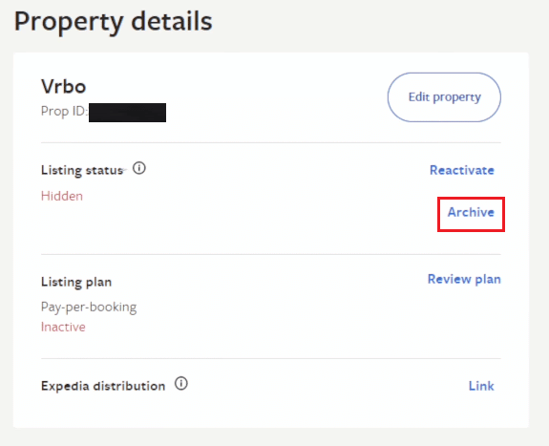Click the divider line below Prop ID
The height and width of the screenshot is (446, 549).
click(271, 142)
